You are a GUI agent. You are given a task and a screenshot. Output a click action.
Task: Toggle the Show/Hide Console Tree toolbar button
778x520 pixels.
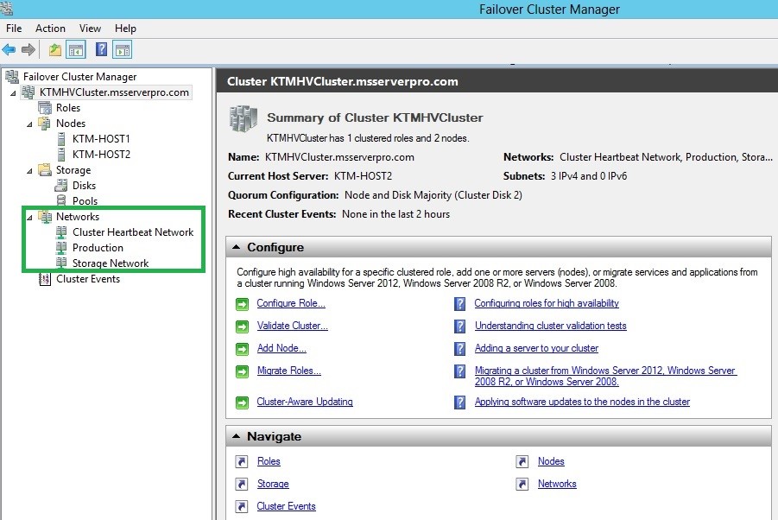tap(76, 49)
